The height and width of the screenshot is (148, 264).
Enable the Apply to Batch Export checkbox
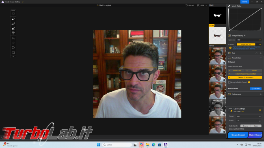[229, 82]
